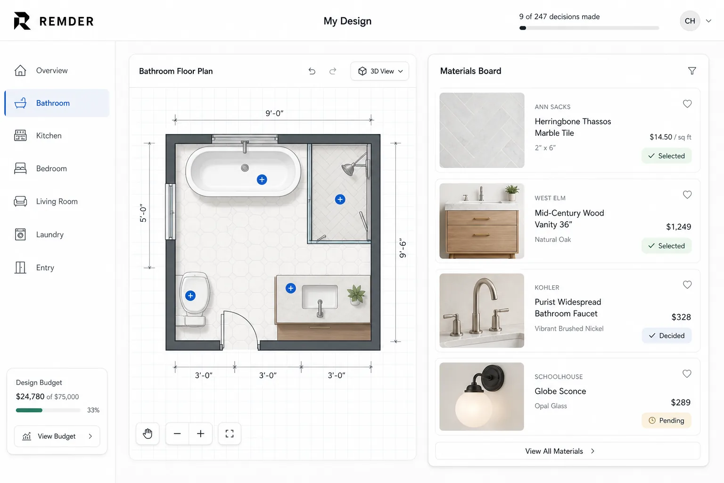View the Kohler faucet thumbnail
Image resolution: width=724 pixels, height=483 pixels.
[482, 310]
